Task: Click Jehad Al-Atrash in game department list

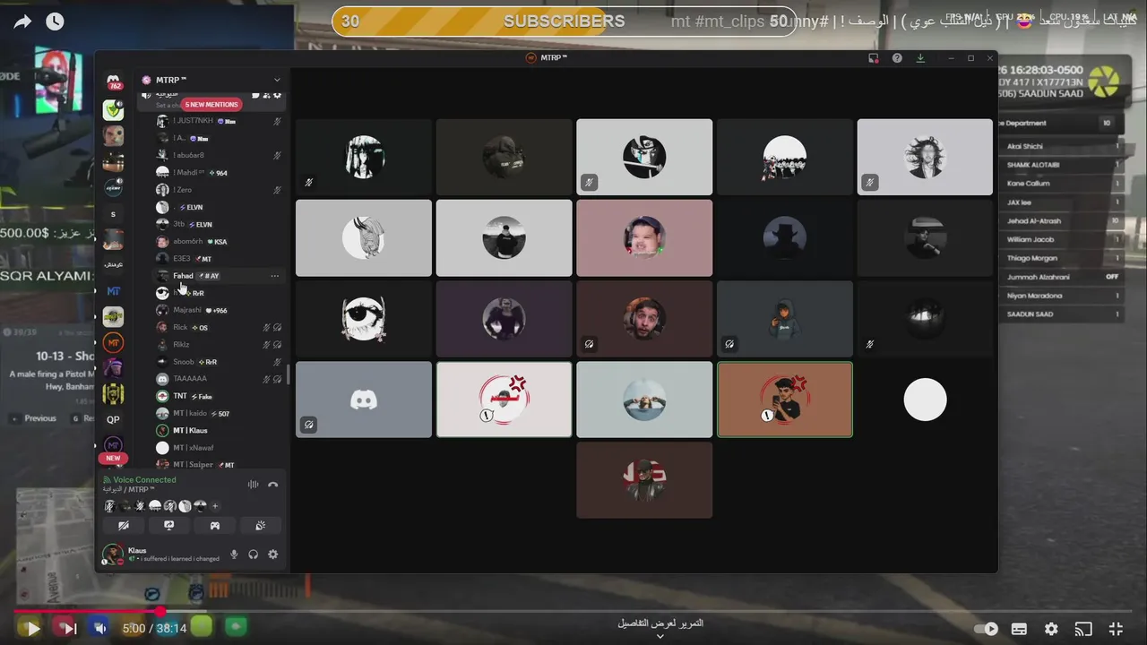Action: pyautogui.click(x=1063, y=220)
